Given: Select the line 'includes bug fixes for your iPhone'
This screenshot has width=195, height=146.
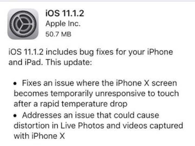Looking at the screenshot, I should pyautogui.click(x=109, y=52).
